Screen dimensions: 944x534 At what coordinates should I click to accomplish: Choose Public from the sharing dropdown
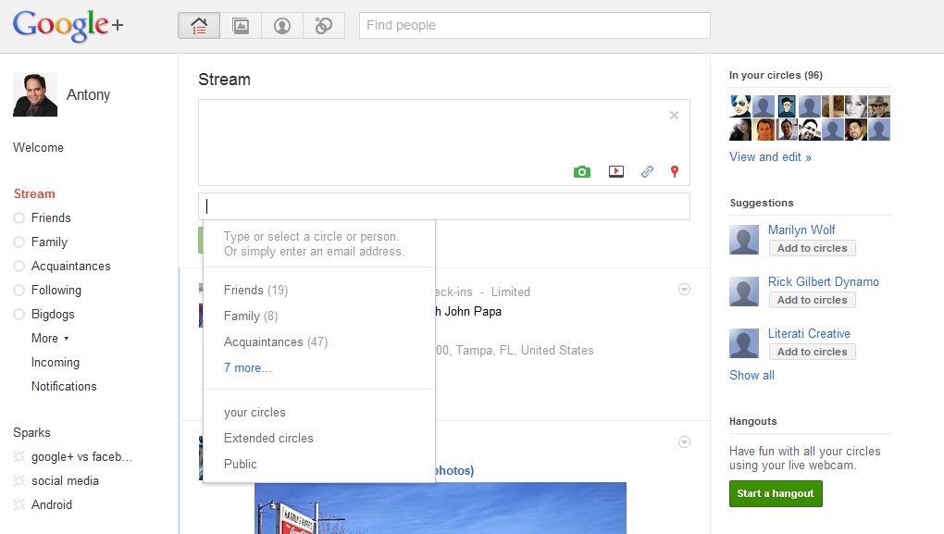[x=241, y=465]
